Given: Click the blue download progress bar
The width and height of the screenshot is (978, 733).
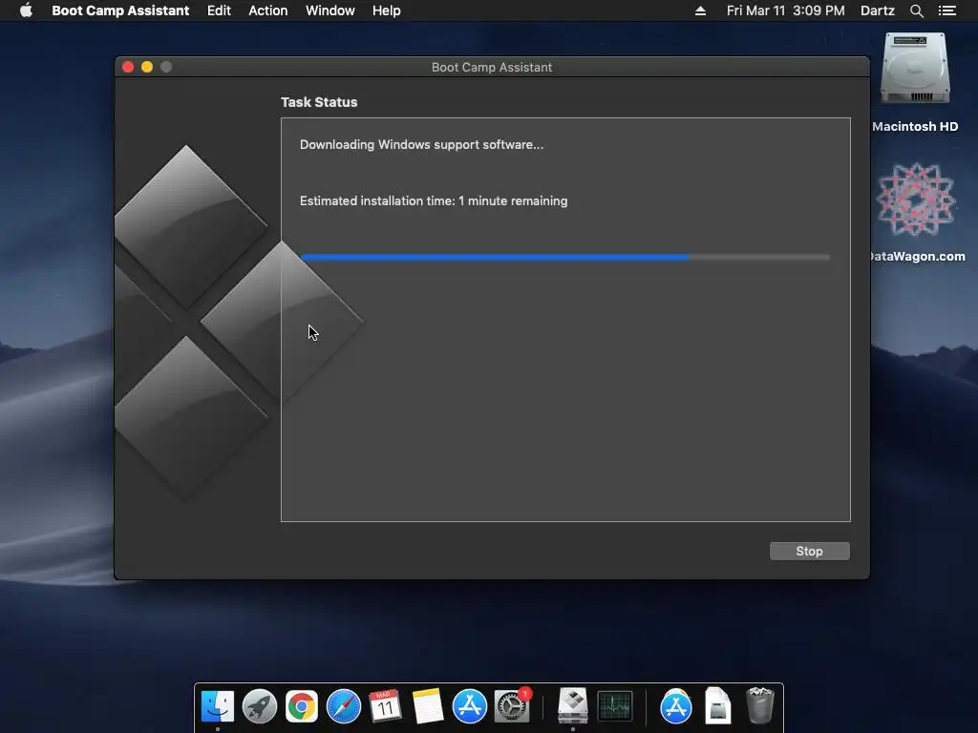Looking at the screenshot, I should tap(565, 257).
